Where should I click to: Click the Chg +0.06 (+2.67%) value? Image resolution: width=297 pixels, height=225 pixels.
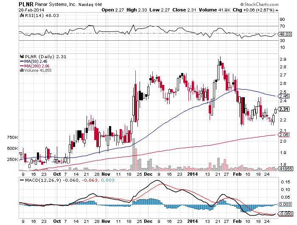tap(254, 10)
